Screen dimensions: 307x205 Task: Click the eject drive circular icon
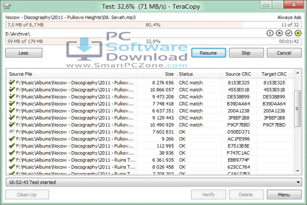coord(279,33)
